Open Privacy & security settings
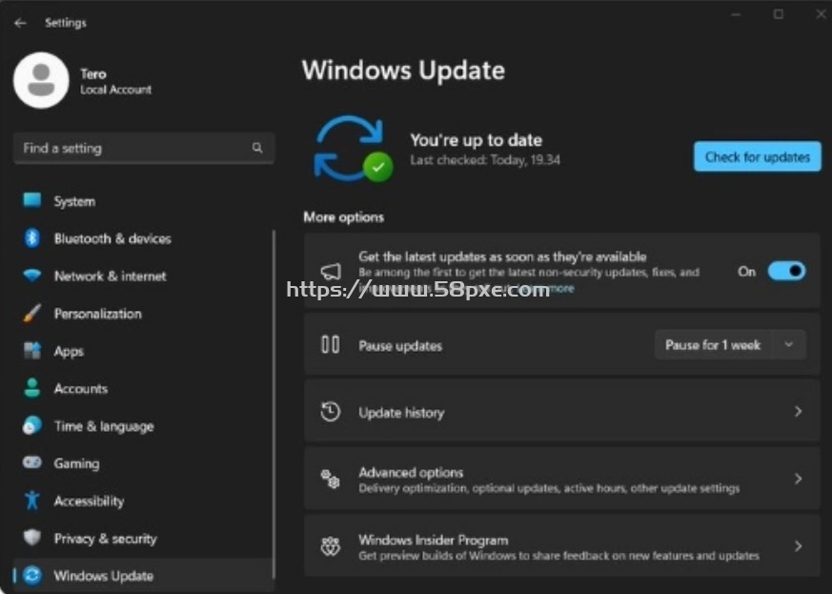This screenshot has height=594, width=832. click(143, 539)
